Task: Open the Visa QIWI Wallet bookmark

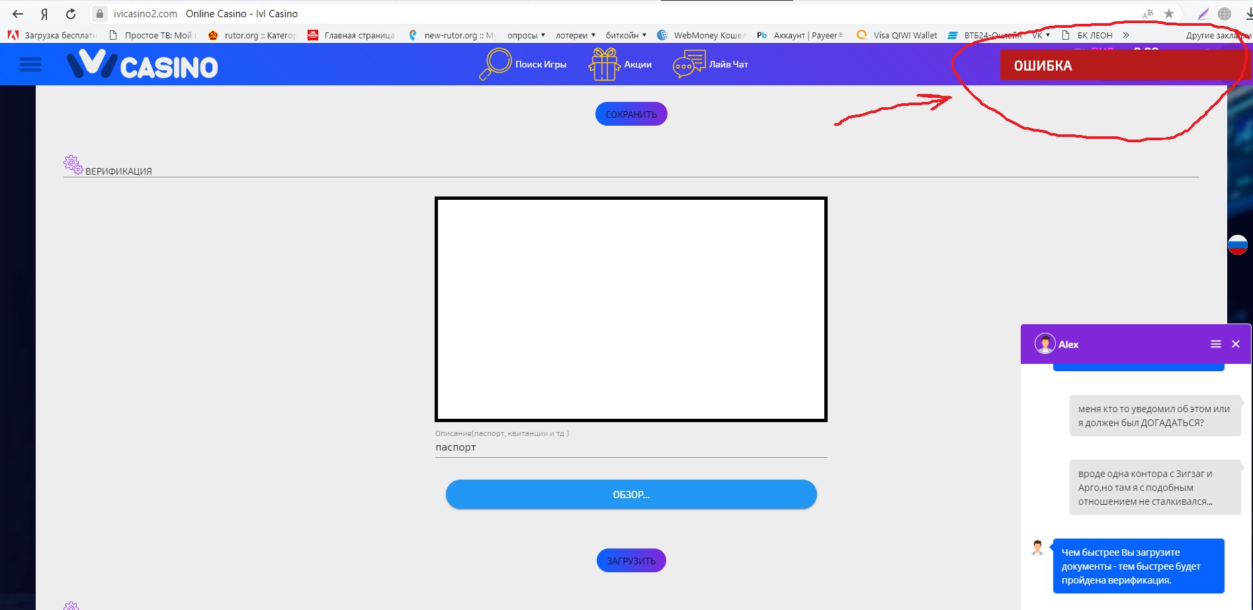Action: coord(897,35)
